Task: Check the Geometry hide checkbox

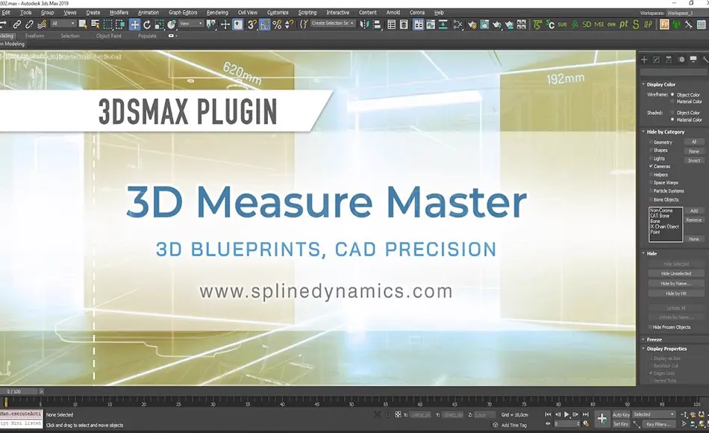Action: coord(650,143)
